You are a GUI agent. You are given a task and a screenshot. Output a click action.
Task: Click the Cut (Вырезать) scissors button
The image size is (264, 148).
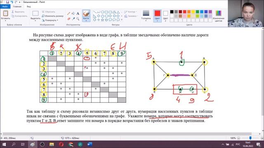(18, 12)
